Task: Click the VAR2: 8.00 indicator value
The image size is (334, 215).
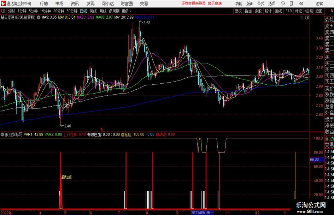Action: click(x=53, y=135)
